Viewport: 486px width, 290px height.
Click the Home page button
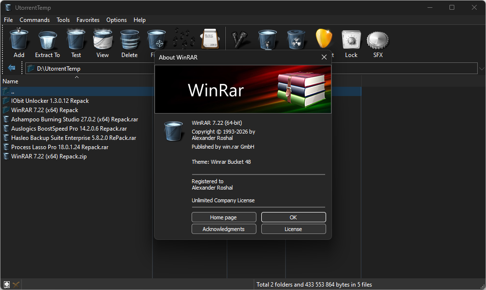pyautogui.click(x=224, y=217)
